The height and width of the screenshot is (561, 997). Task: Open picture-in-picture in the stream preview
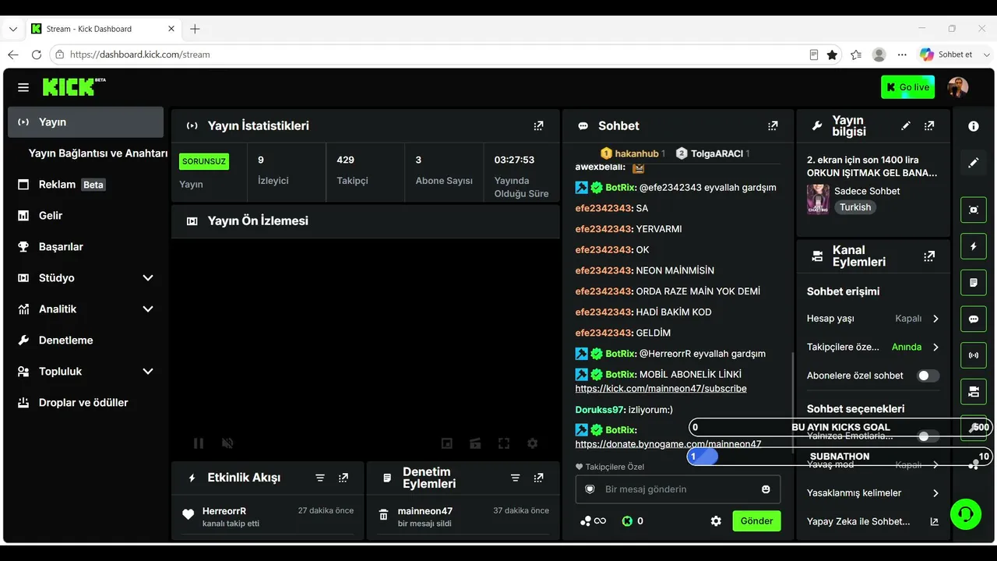click(x=447, y=443)
